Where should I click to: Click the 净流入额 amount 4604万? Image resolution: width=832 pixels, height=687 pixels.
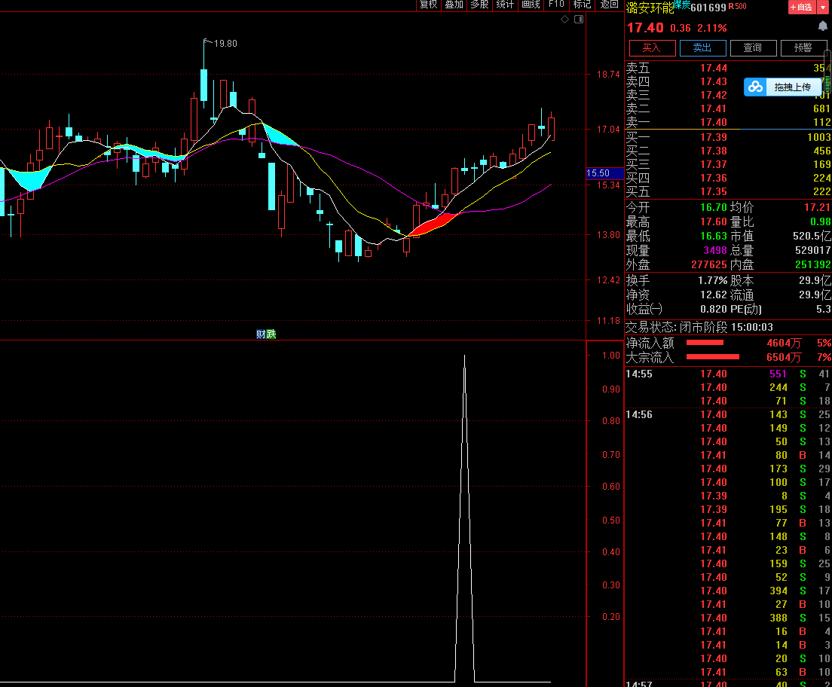(x=784, y=343)
